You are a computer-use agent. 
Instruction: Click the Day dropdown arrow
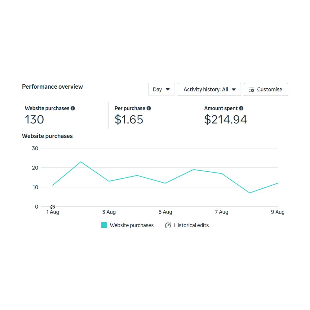coord(168,89)
